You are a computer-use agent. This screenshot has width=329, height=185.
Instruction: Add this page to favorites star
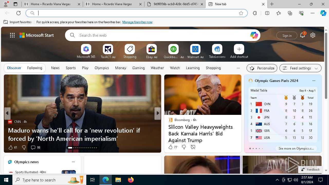[241, 13]
